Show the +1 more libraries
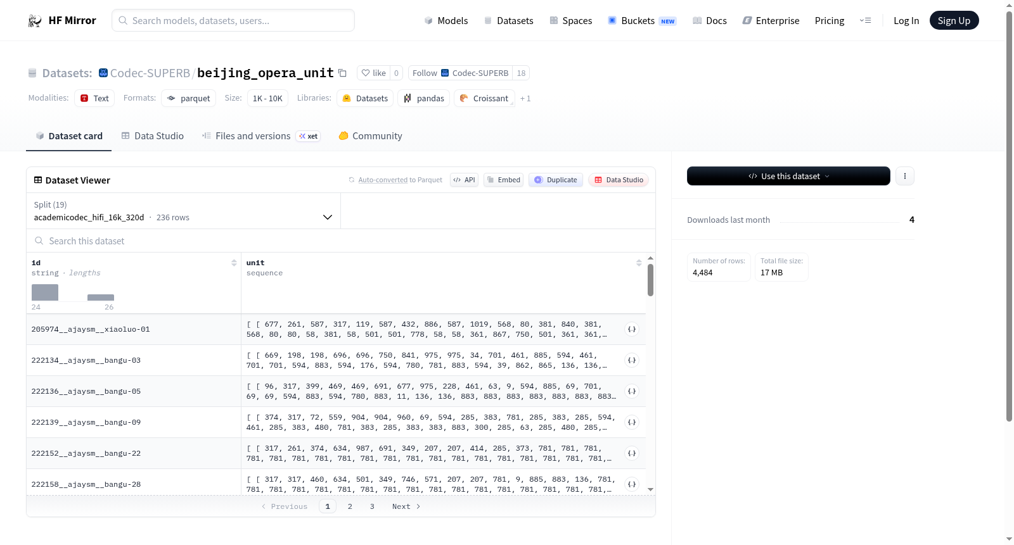 [x=525, y=99]
